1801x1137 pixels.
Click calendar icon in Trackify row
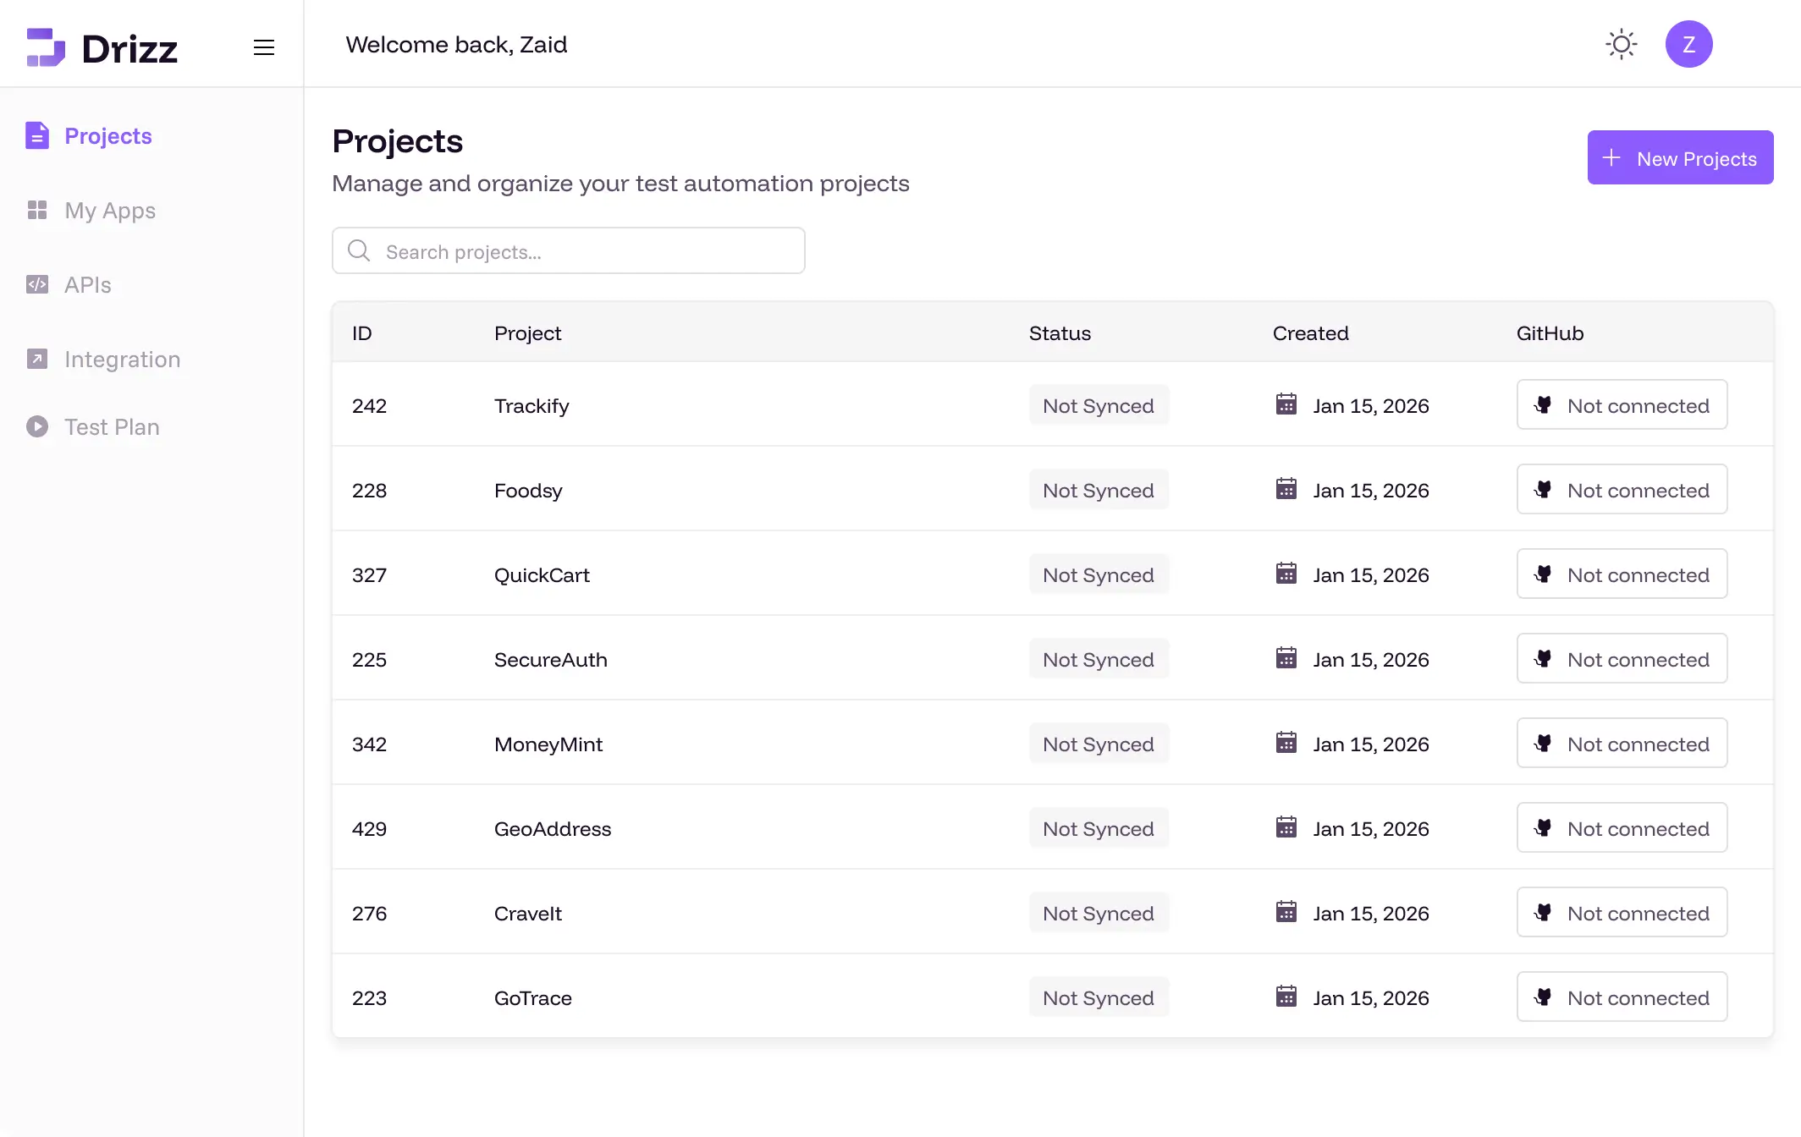click(x=1286, y=404)
